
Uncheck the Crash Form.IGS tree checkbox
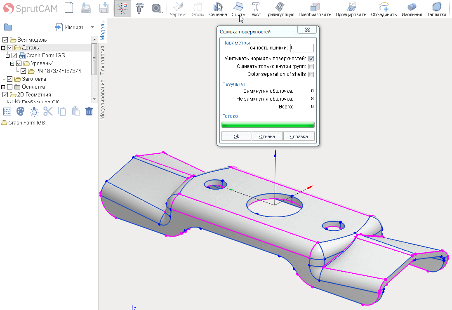click(x=14, y=55)
